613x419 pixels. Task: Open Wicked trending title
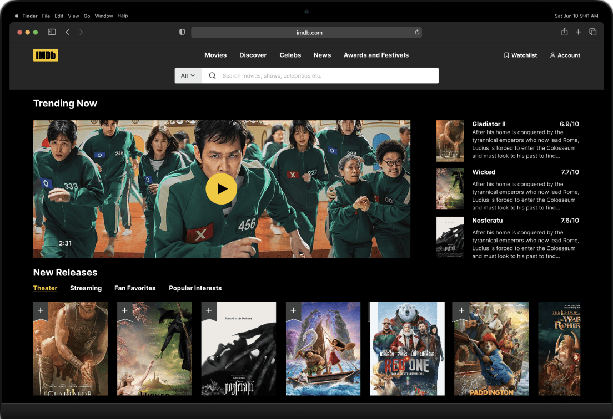484,172
